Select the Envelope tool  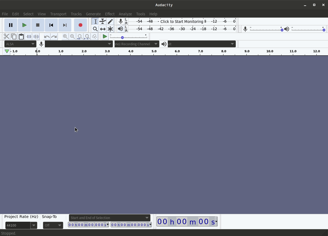click(x=103, y=22)
